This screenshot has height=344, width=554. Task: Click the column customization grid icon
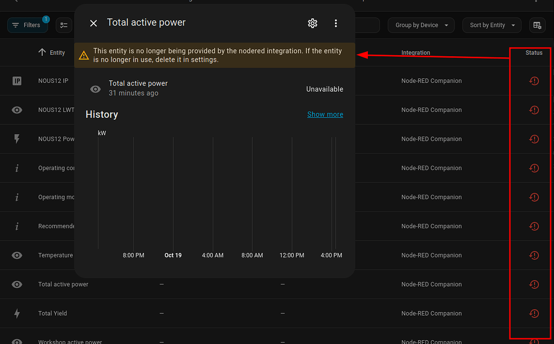pos(537,25)
